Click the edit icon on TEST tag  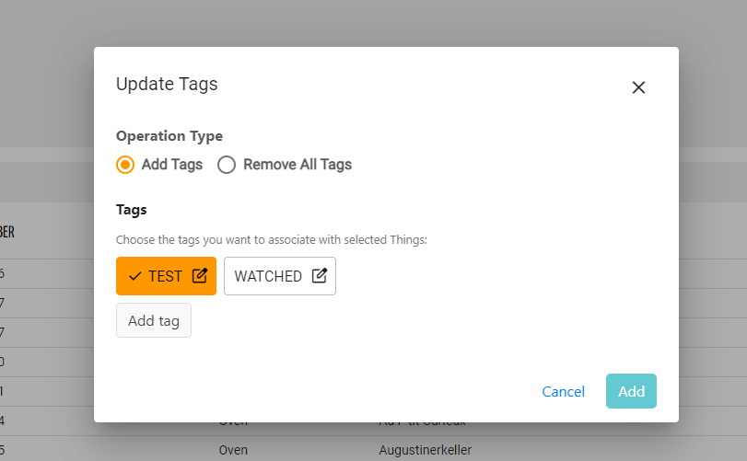click(200, 275)
